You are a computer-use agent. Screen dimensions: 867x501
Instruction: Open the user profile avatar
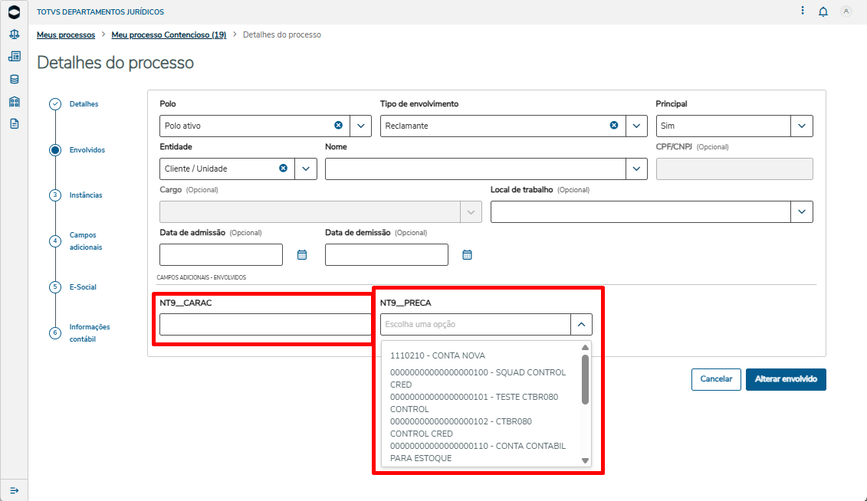(846, 11)
